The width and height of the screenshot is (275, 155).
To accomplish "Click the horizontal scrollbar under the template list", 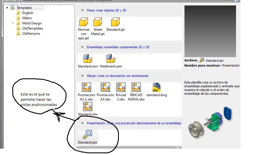I will (x=127, y=148).
